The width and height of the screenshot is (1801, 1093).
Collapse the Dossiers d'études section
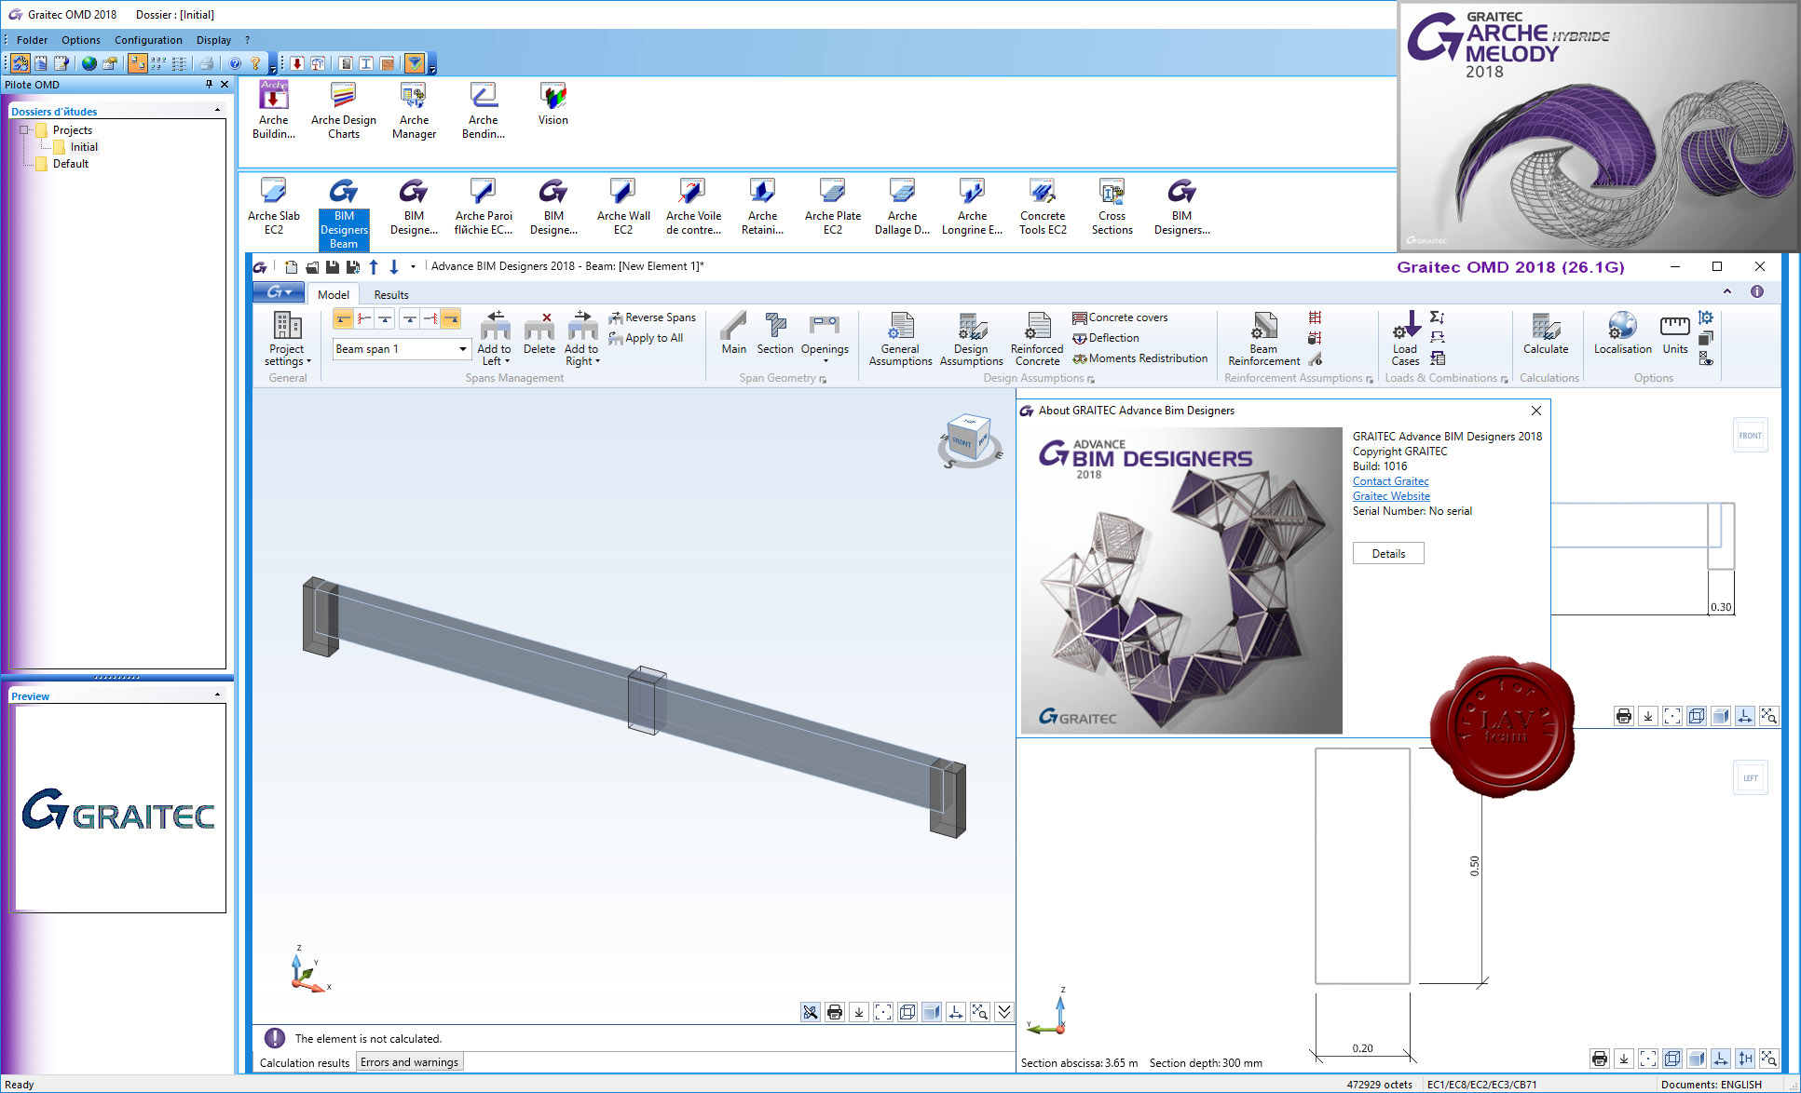(x=218, y=111)
